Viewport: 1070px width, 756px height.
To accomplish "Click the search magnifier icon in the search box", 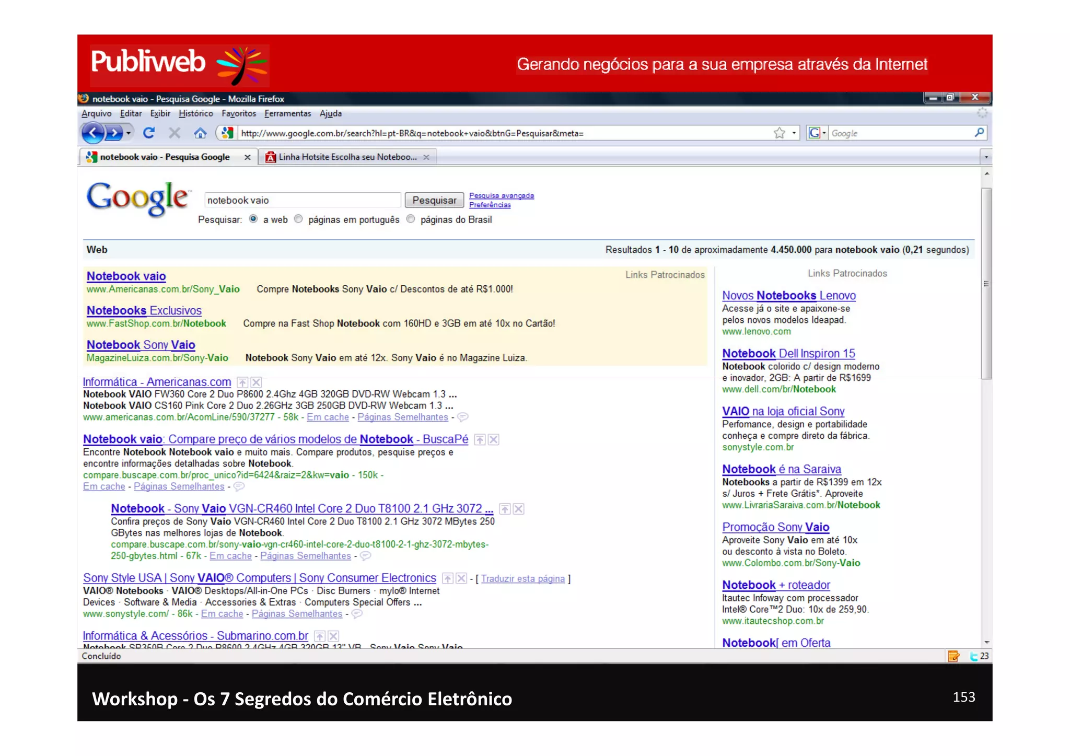I will coord(979,133).
